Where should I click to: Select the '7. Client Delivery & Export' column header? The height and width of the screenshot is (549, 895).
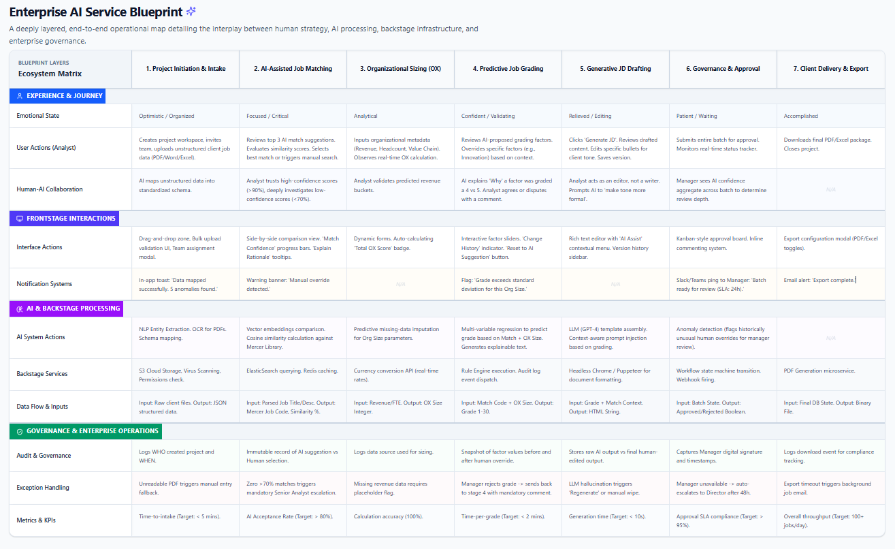click(x=830, y=69)
